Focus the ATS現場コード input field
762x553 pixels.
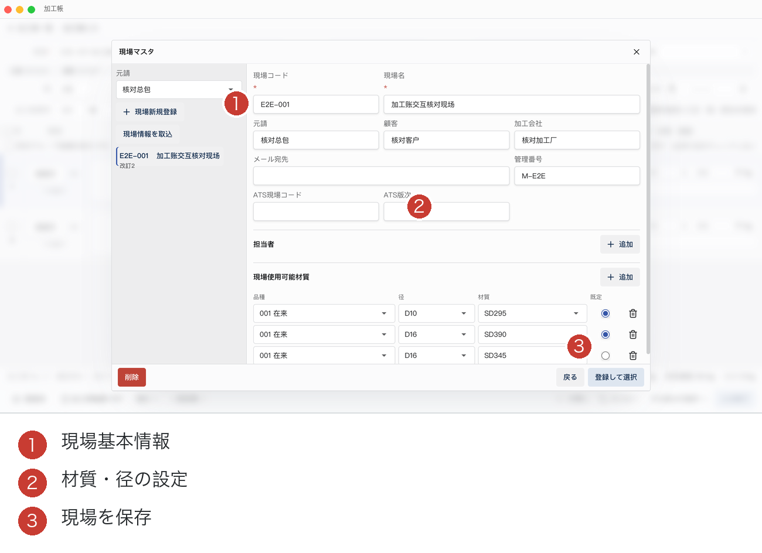tap(316, 211)
